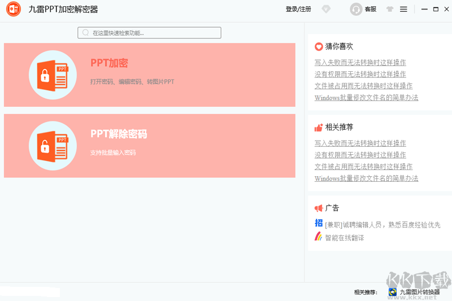Open 写入失败而无法转换 link under 猜你喜欢

[x=360, y=63]
